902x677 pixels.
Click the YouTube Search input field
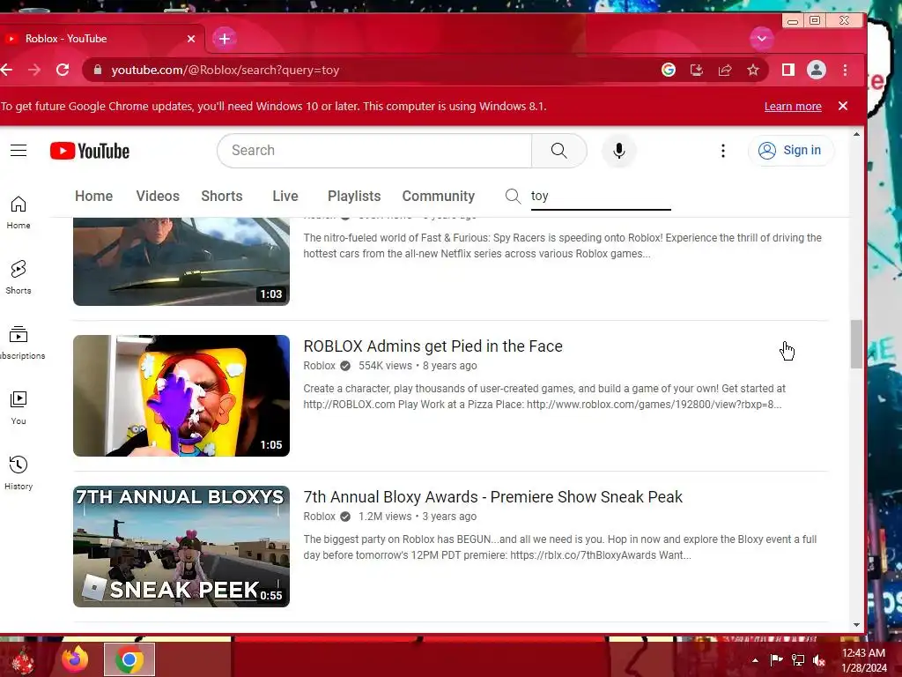(x=374, y=150)
